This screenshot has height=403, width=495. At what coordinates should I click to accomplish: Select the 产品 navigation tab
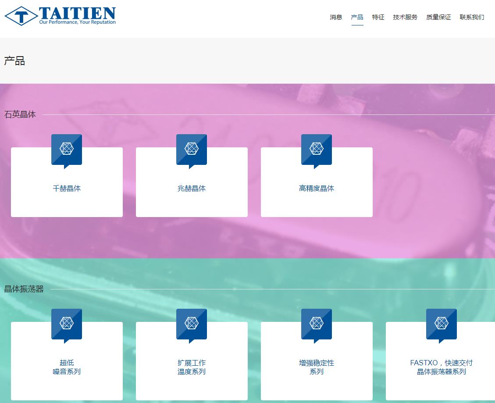357,17
